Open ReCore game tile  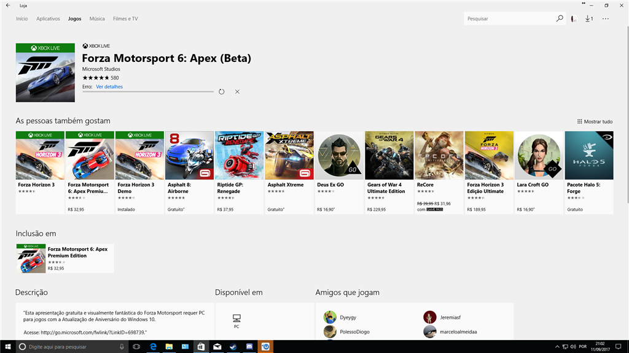439,172
